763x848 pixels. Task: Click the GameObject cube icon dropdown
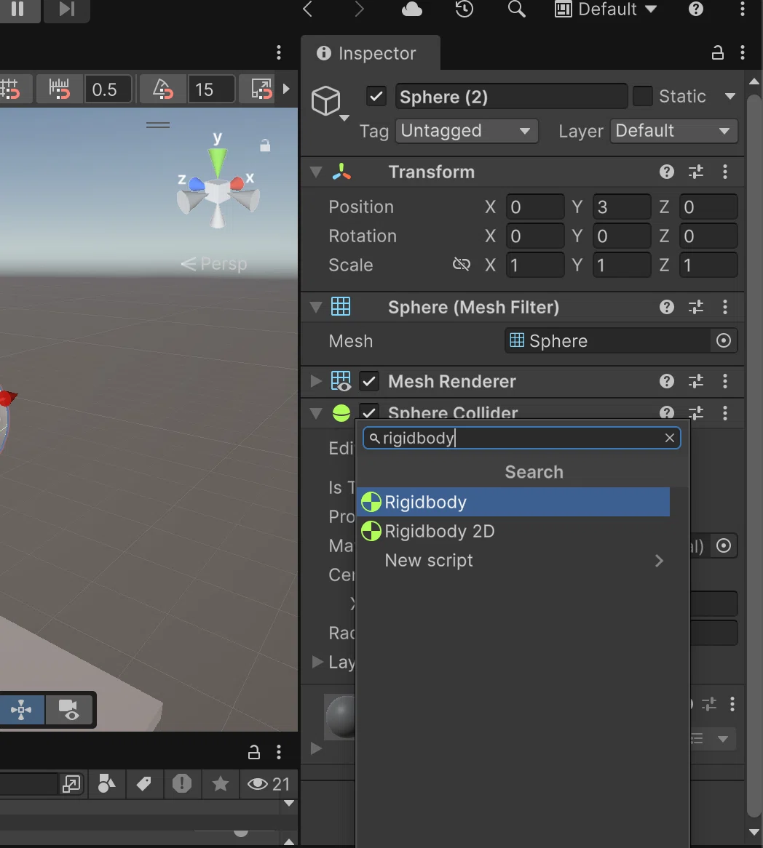pyautogui.click(x=329, y=102)
